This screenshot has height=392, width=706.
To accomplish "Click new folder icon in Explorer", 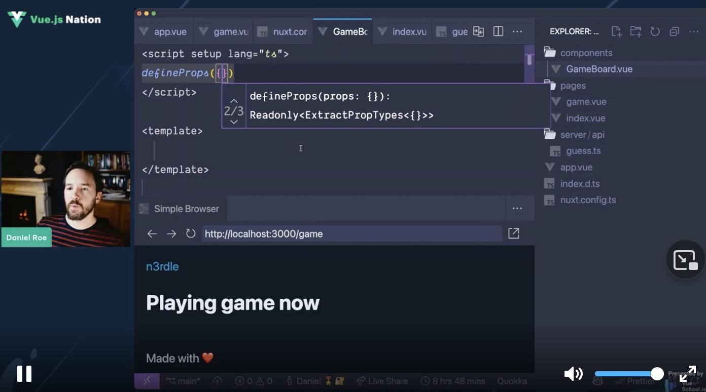I will click(636, 31).
